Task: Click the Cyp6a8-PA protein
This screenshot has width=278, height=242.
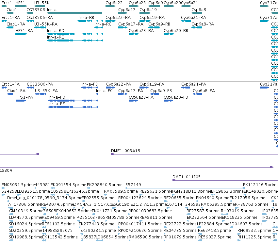Action: (197, 94)
